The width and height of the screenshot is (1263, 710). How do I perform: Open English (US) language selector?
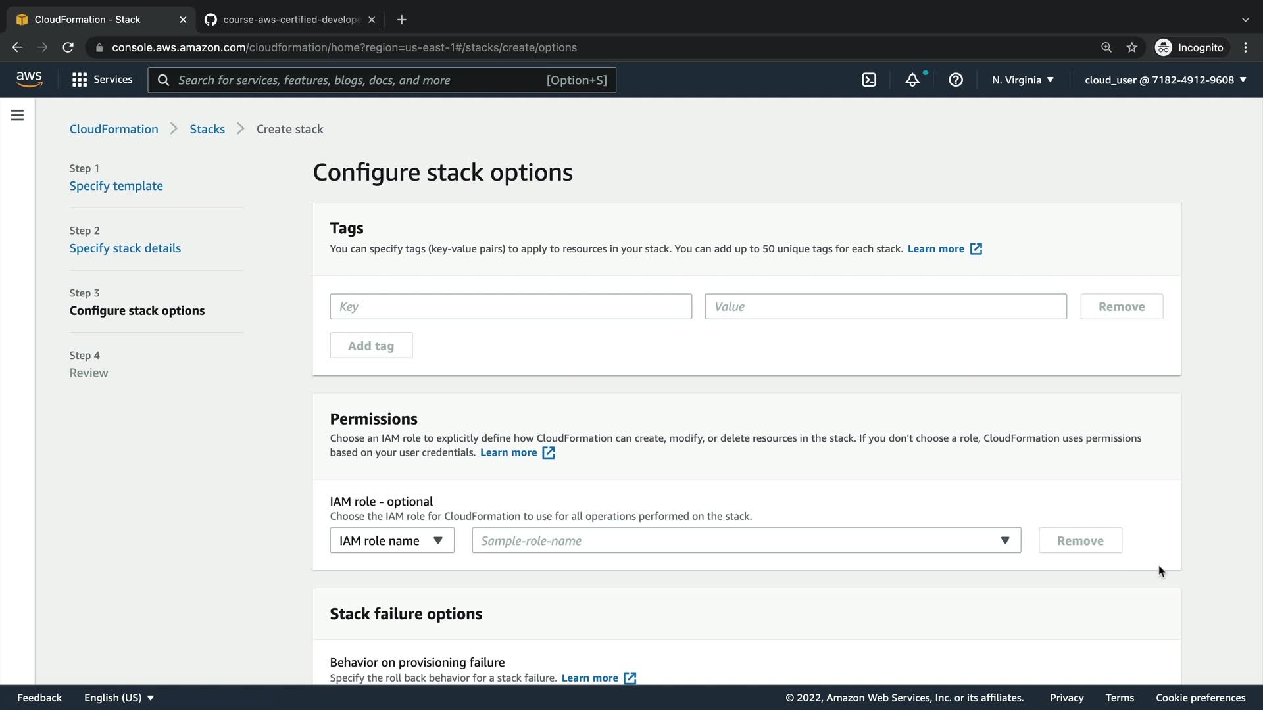[x=118, y=698]
